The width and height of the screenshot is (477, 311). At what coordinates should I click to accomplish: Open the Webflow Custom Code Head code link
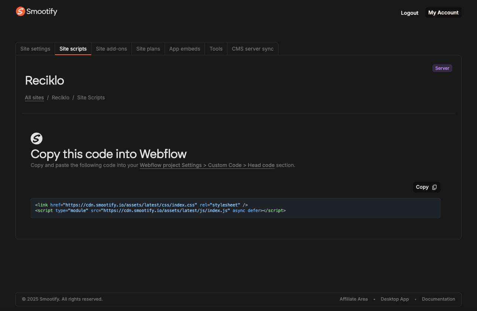point(207,165)
